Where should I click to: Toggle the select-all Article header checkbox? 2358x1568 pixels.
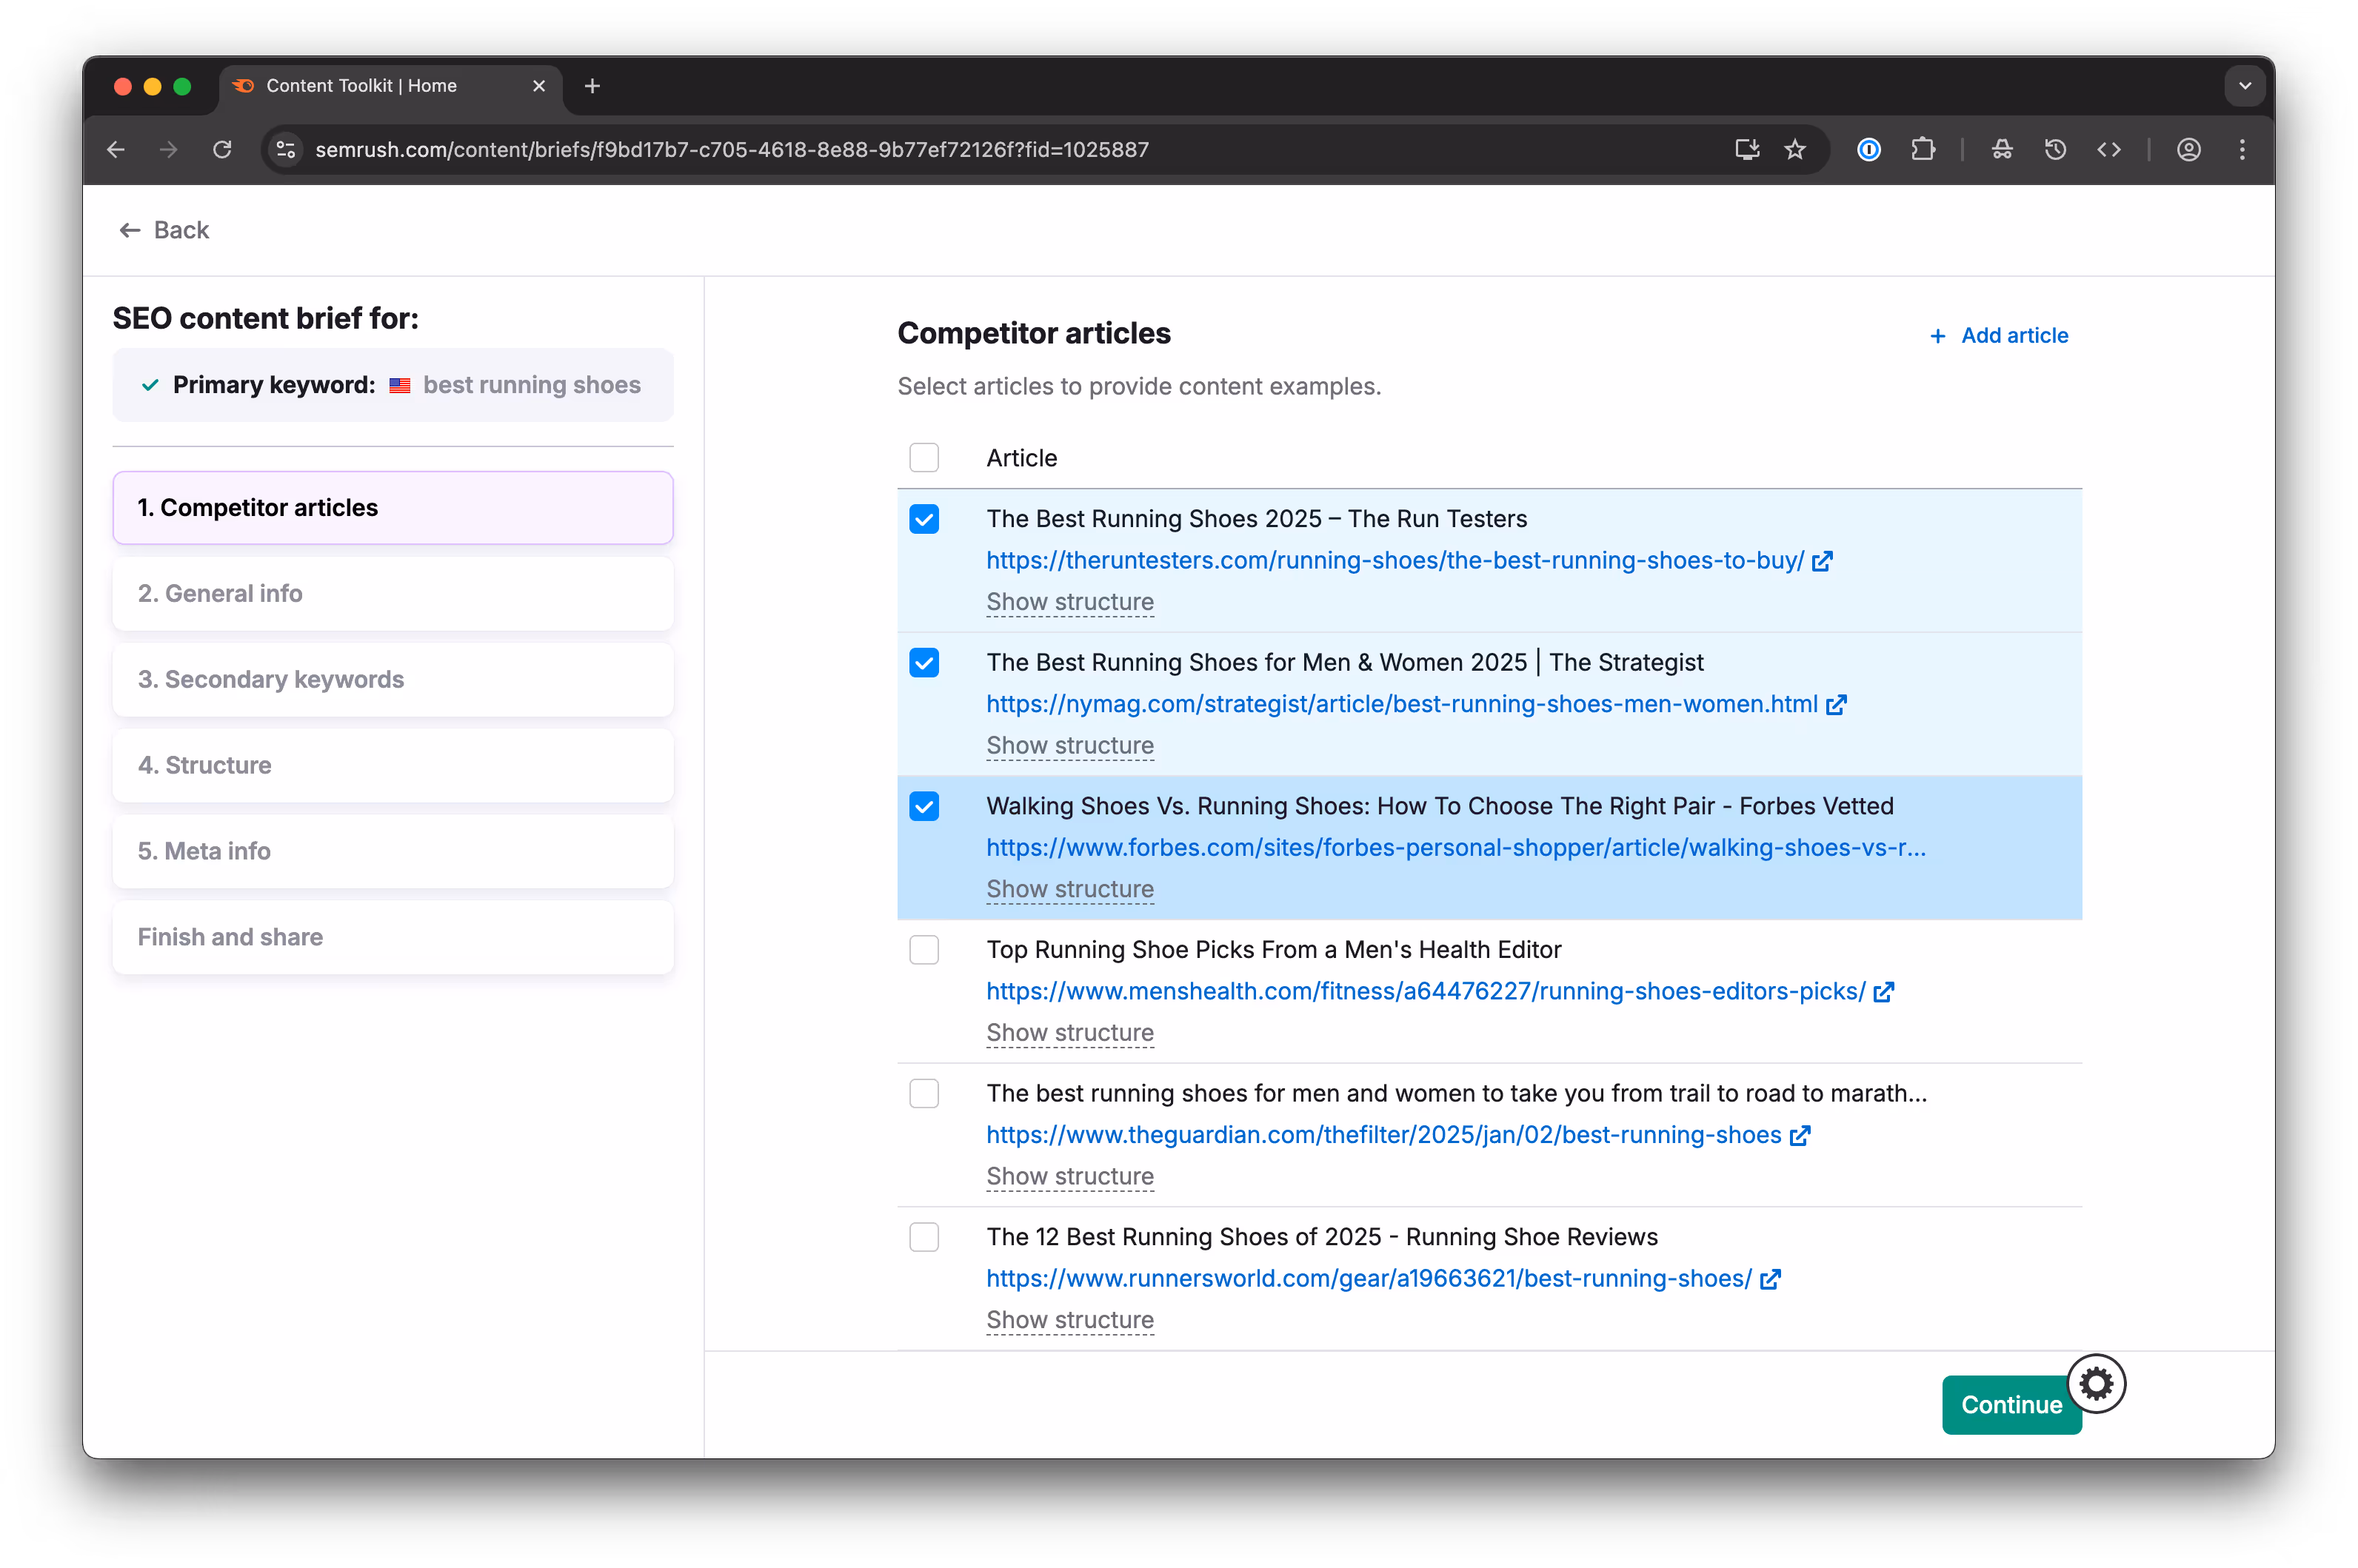(x=924, y=458)
